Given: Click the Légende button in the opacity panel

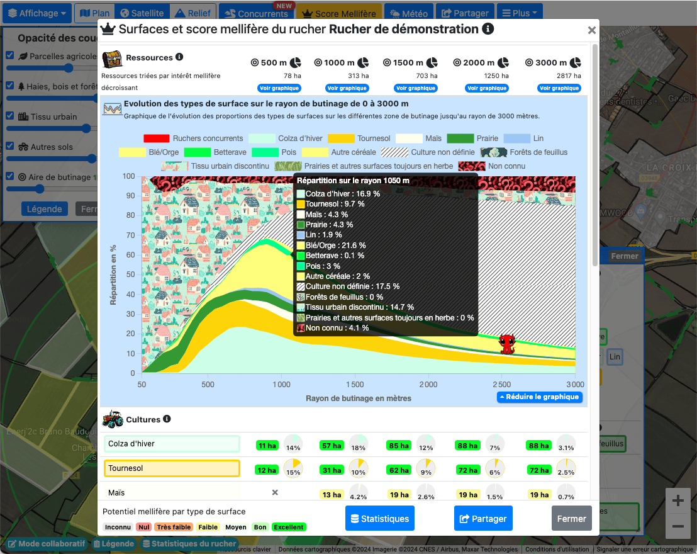Looking at the screenshot, I should (x=45, y=209).
